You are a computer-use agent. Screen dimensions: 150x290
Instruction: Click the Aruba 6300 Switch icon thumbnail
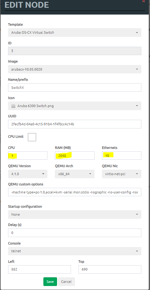click(x=13, y=106)
